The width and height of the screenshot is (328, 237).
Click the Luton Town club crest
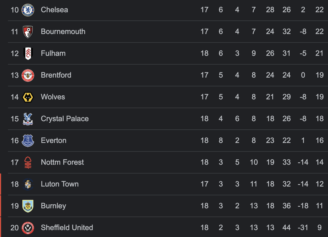click(28, 184)
